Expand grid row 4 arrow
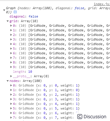Screen dimensions: 110x121 [x=11, y=44]
